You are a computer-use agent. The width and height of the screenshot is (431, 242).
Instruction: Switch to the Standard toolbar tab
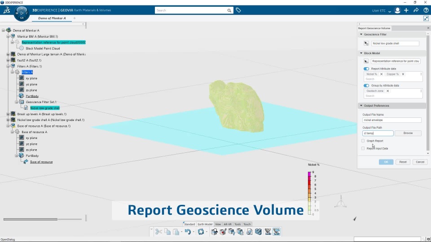189,224
